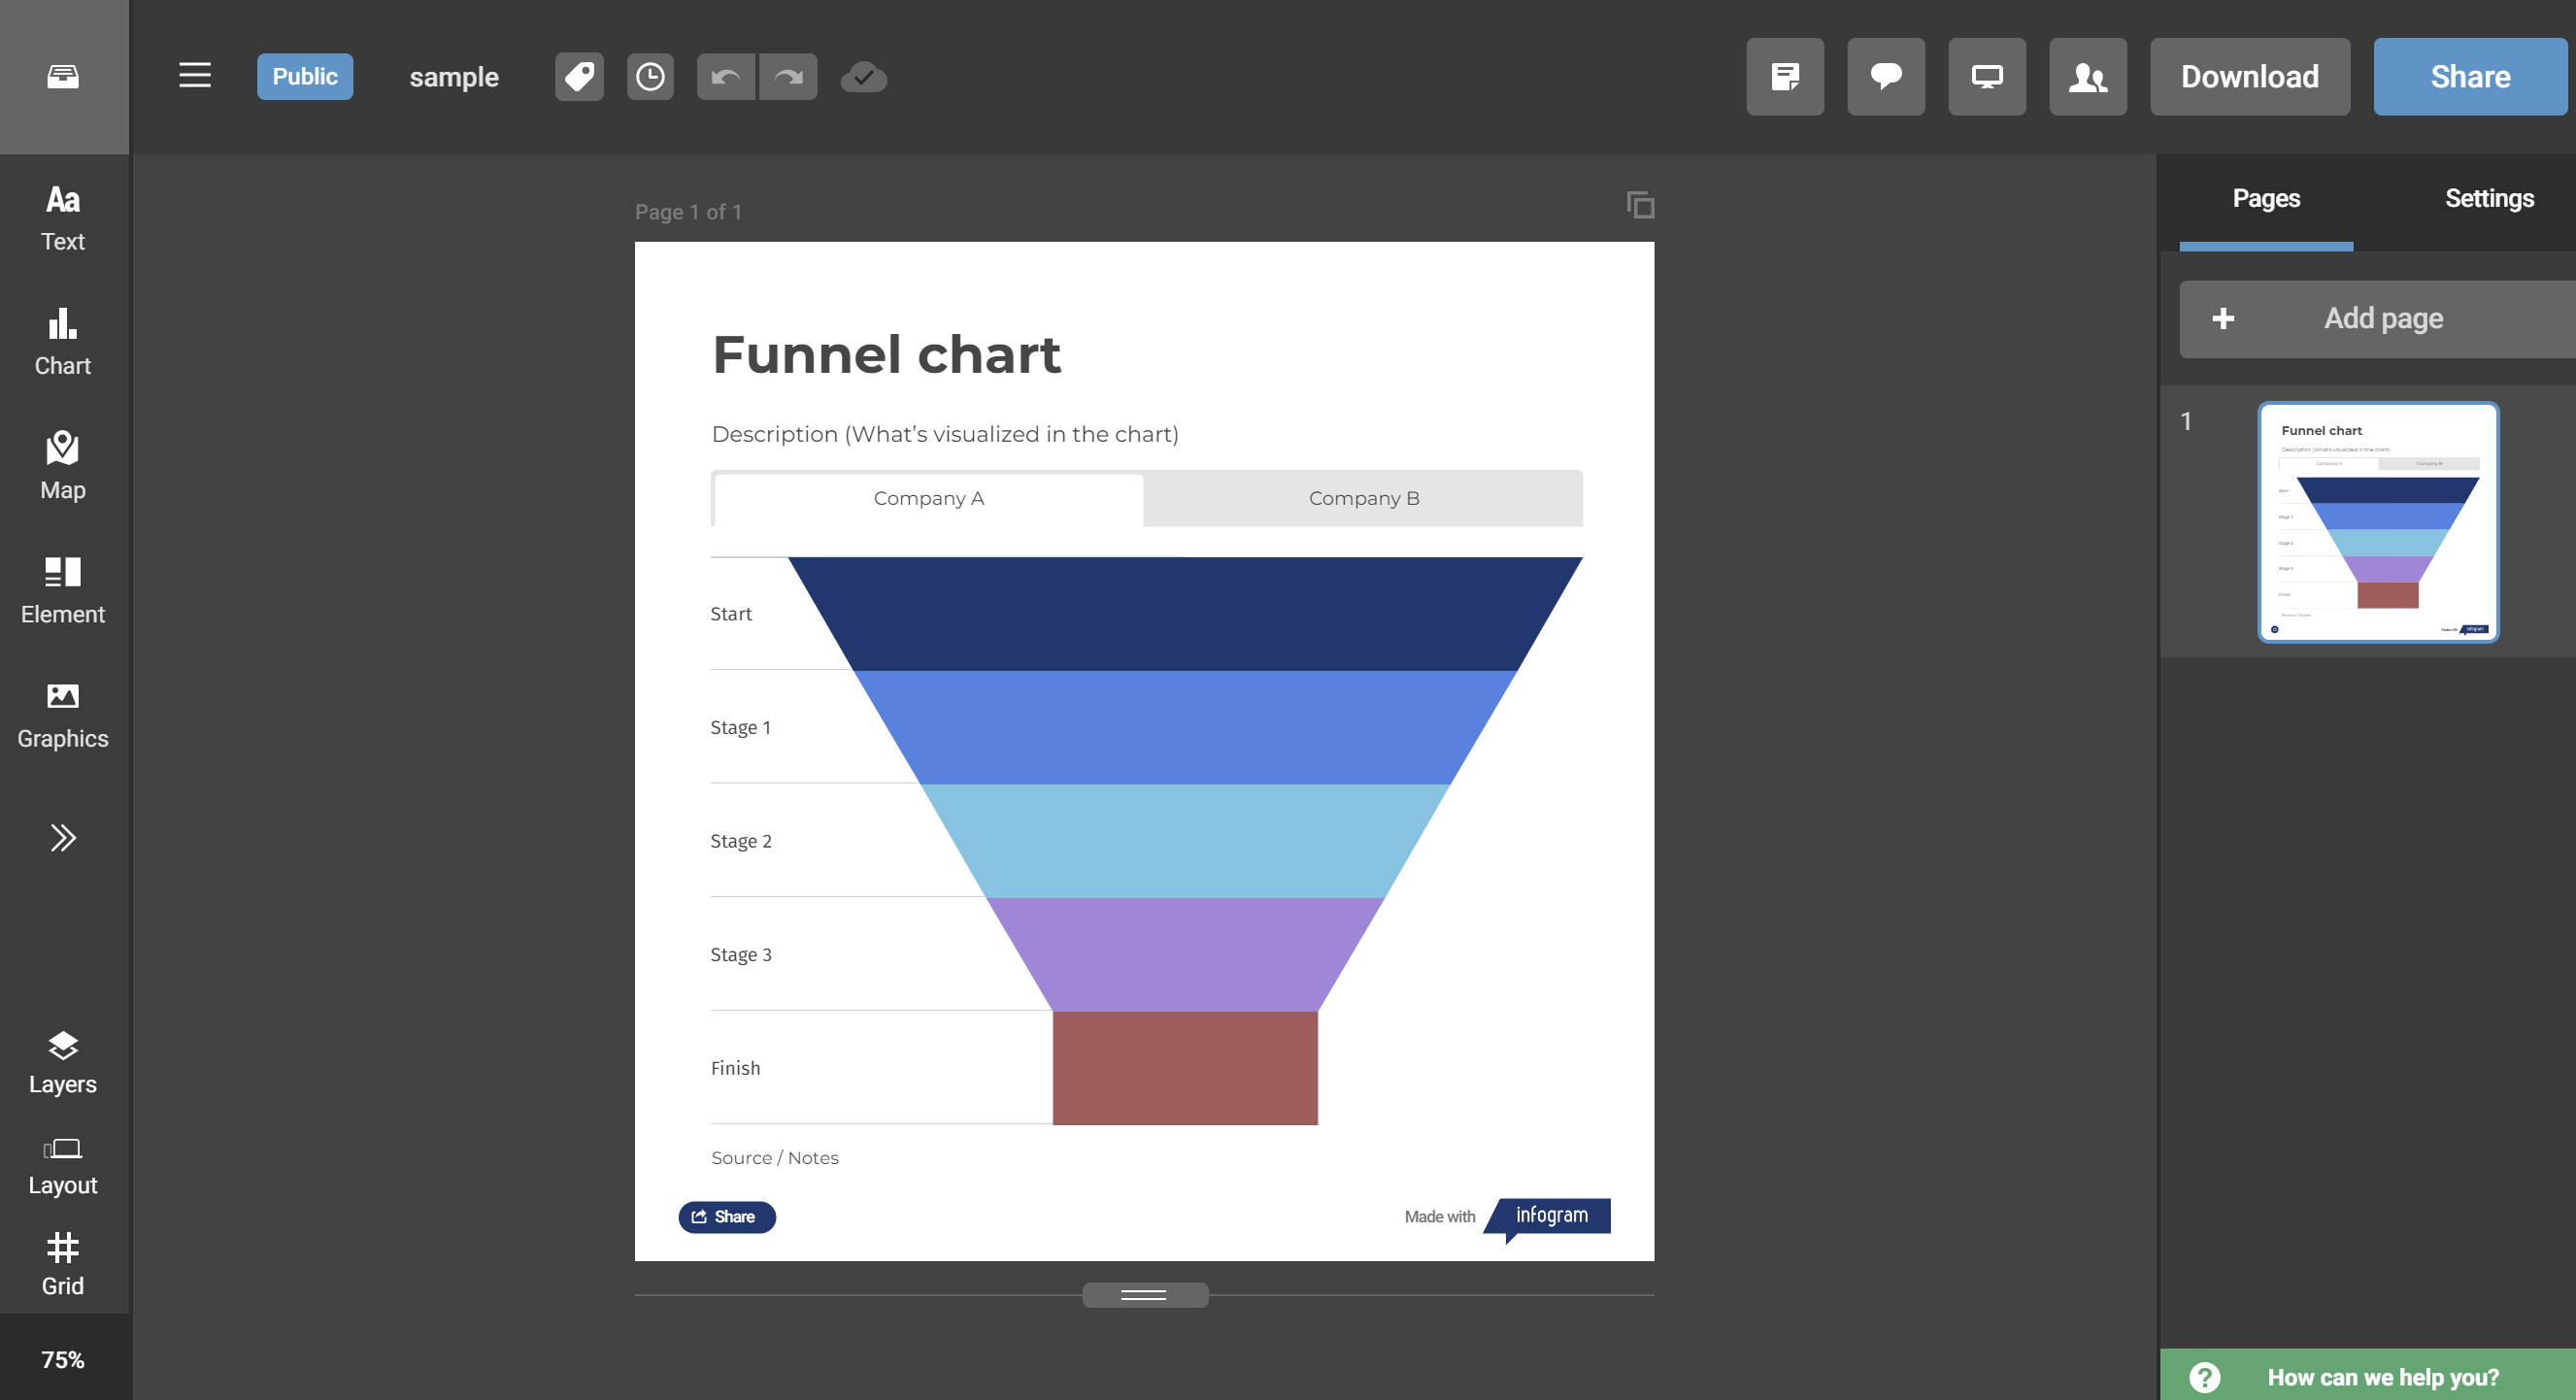Redo the last action
Image resolution: width=2576 pixels, height=1400 pixels.
pos(789,77)
